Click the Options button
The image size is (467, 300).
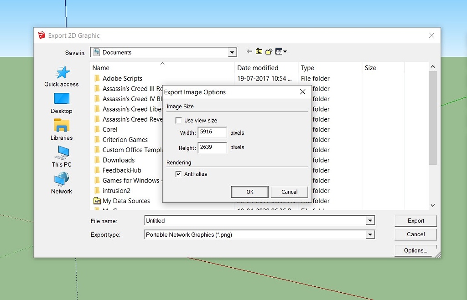(x=415, y=250)
